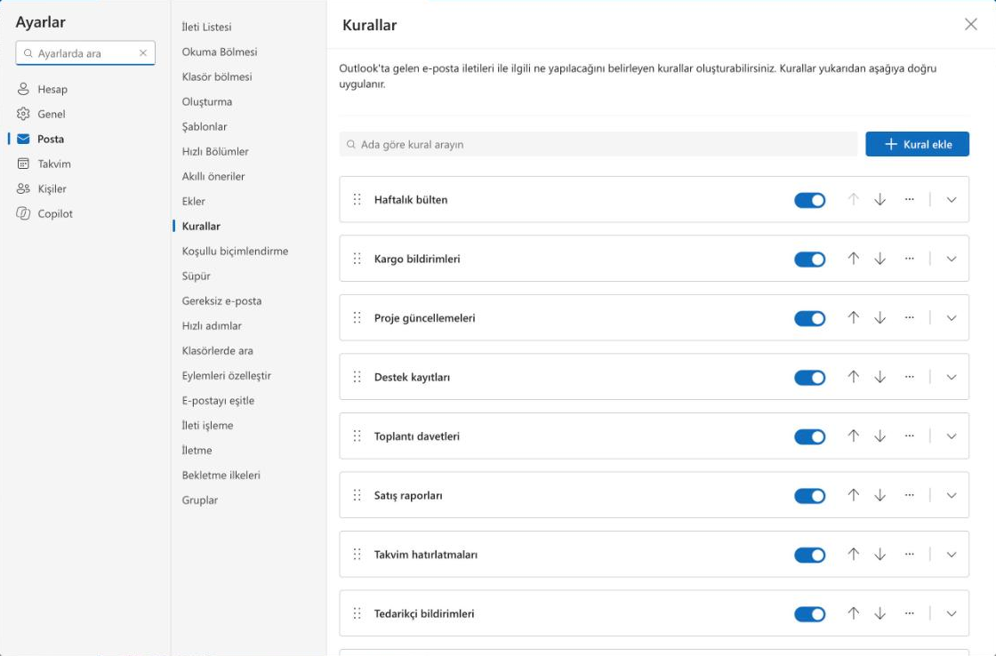This screenshot has width=996, height=656.
Task: Move Toplantı davetleri rule up
Action: tap(853, 436)
